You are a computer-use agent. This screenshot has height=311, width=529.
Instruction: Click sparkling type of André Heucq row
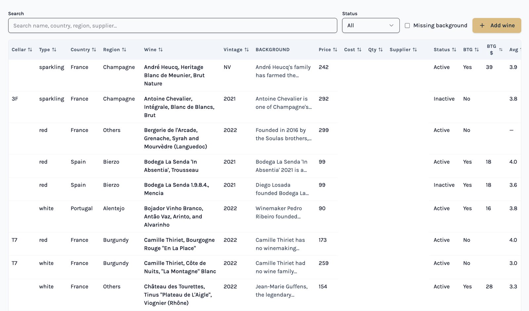[x=52, y=67]
